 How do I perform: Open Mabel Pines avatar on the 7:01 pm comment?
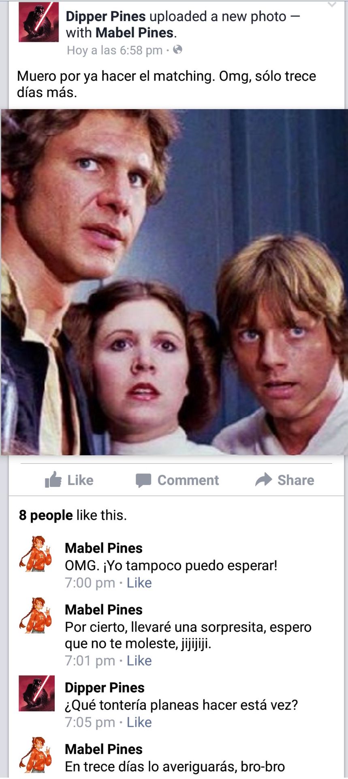click(36, 615)
